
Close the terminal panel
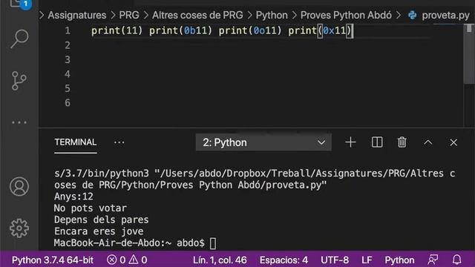[x=453, y=142]
